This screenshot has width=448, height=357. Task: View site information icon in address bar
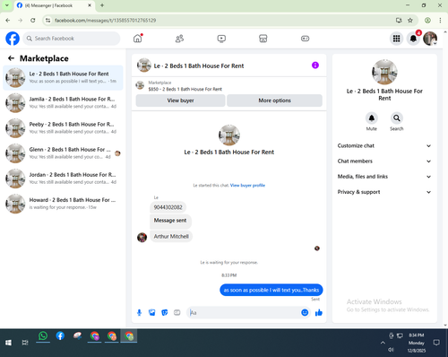tap(47, 21)
